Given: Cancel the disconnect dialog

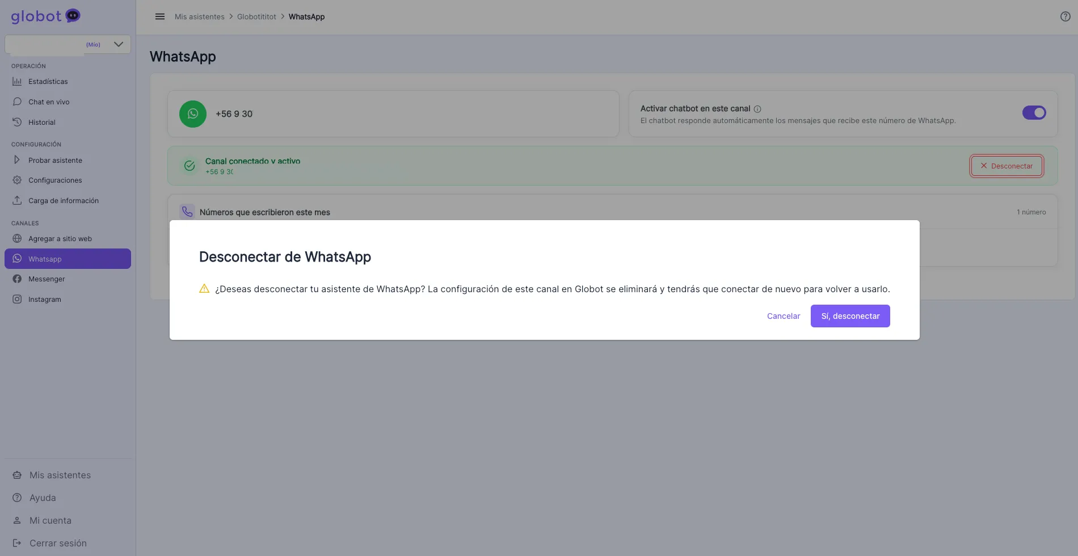Looking at the screenshot, I should pos(784,316).
